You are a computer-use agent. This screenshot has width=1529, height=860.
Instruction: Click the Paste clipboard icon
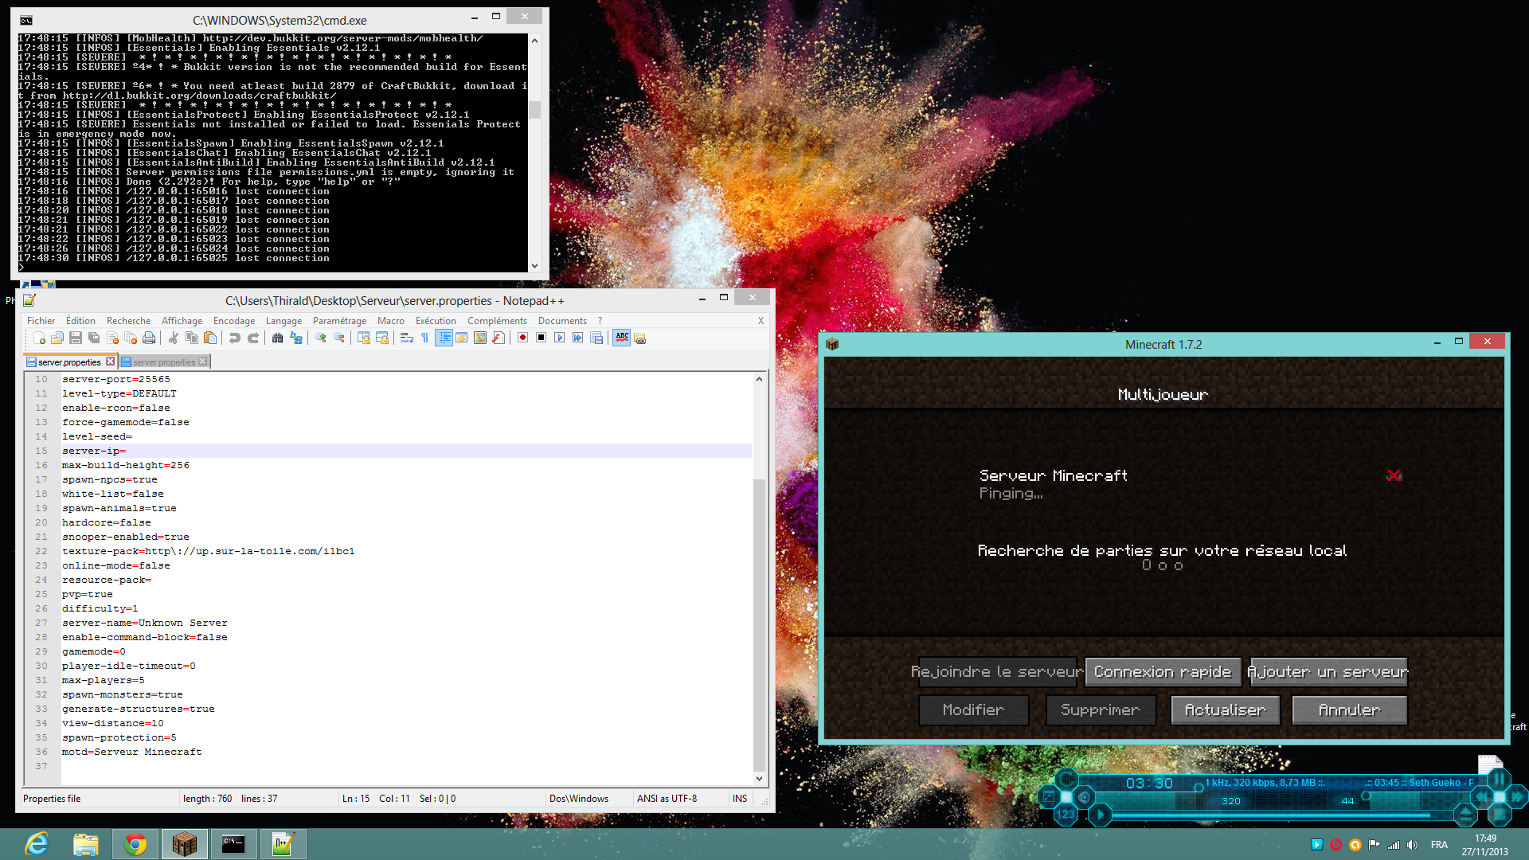210,338
